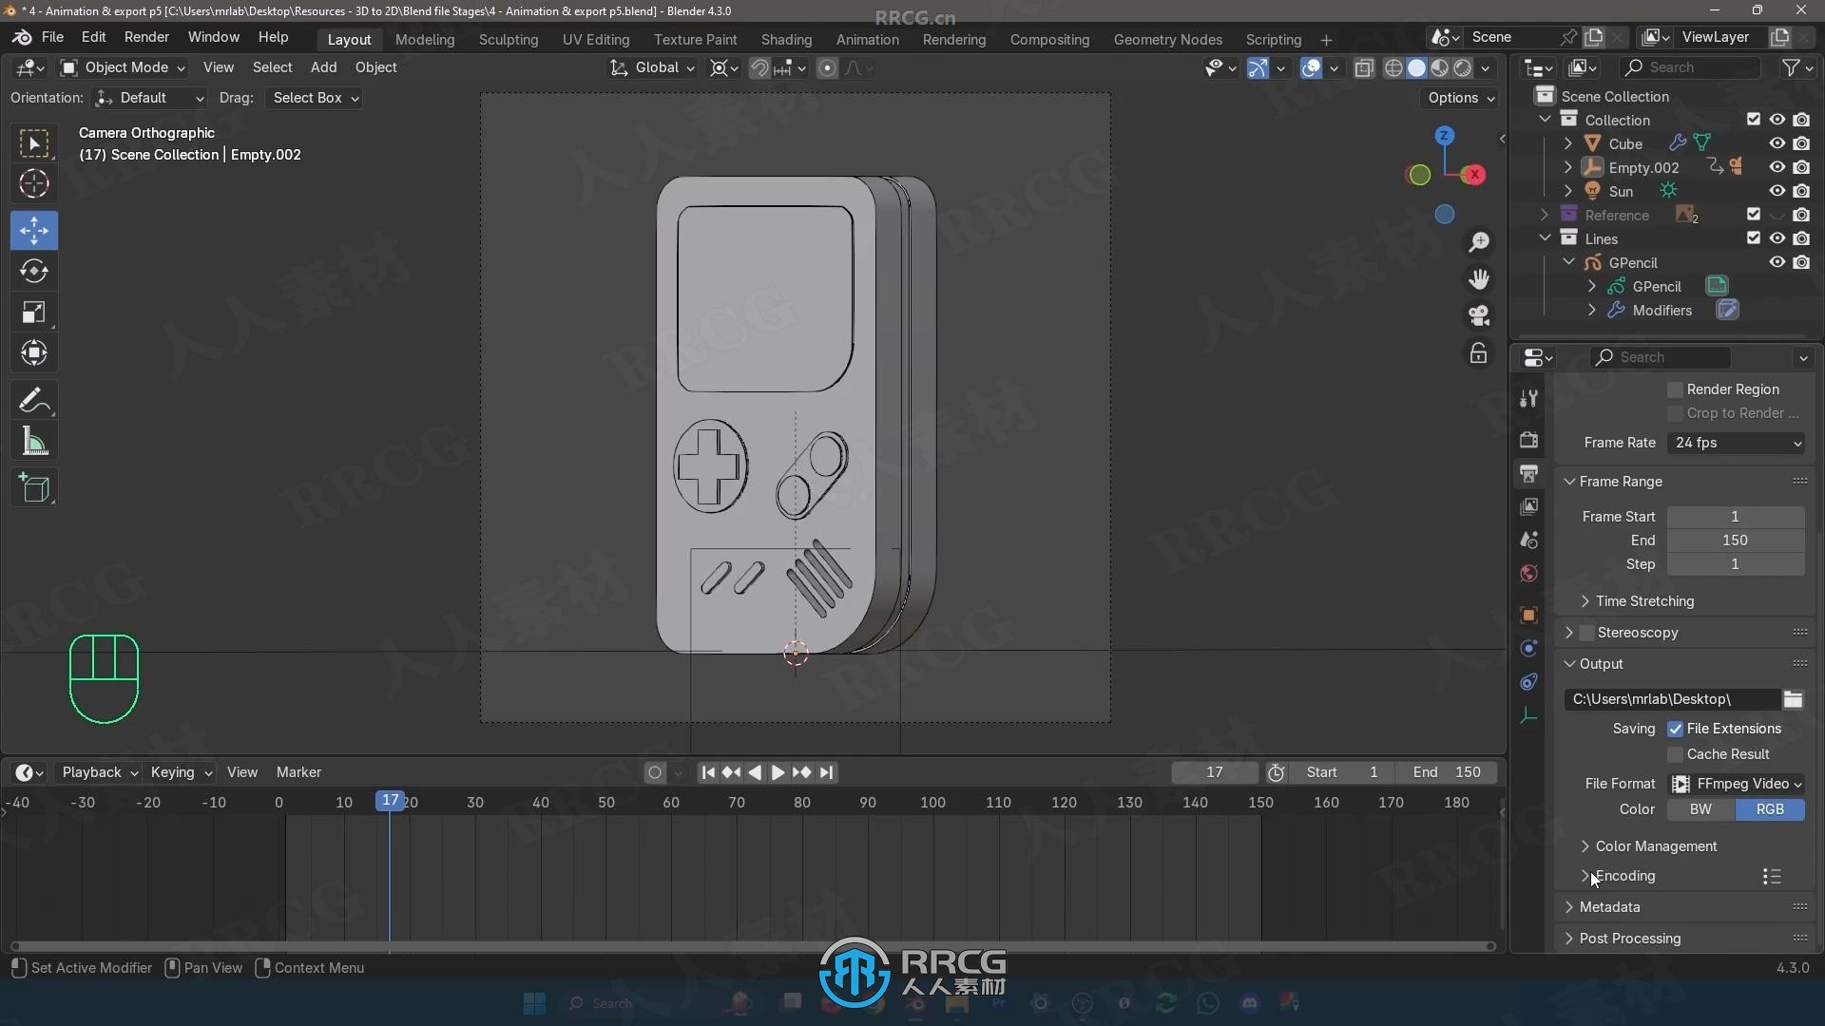
Task: Open the Object properties tab
Action: 1528,615
